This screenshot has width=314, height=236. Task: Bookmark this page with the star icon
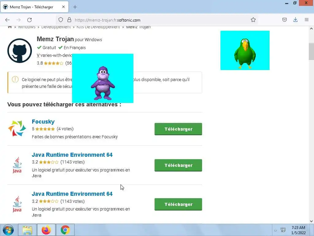pyautogui.click(x=253, y=20)
